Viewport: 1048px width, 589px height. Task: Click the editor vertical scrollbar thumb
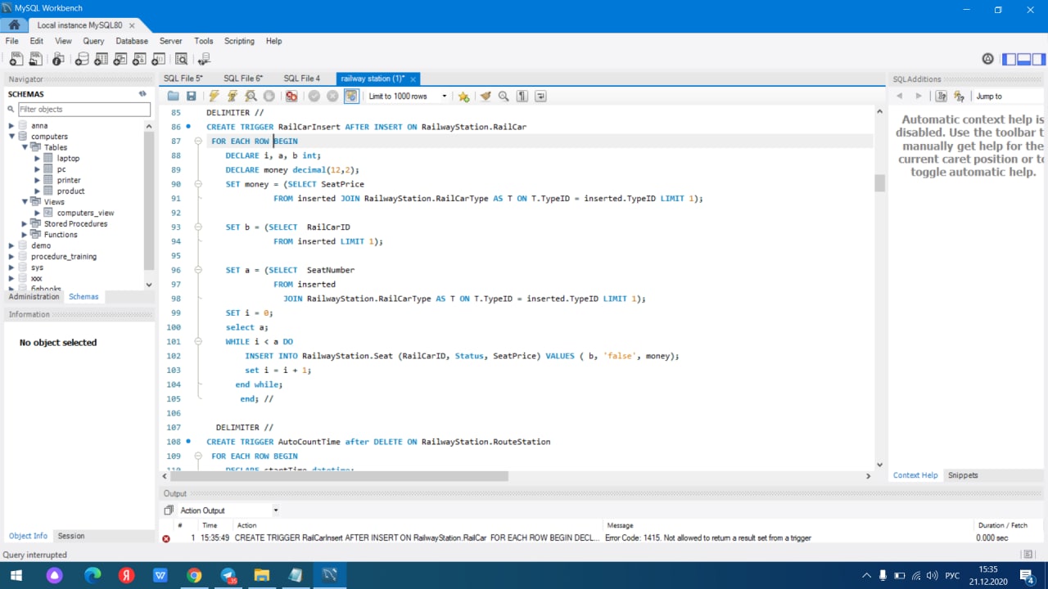(880, 182)
